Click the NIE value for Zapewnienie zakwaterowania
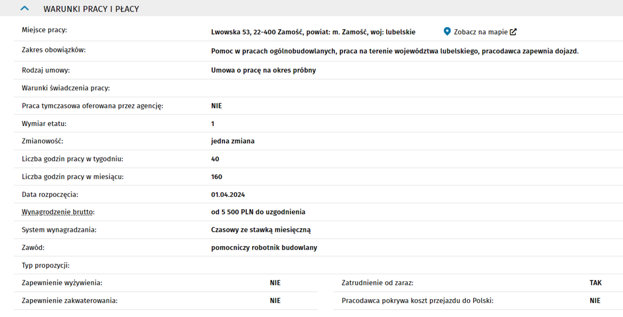This screenshot has height=317, width=623. [275, 301]
